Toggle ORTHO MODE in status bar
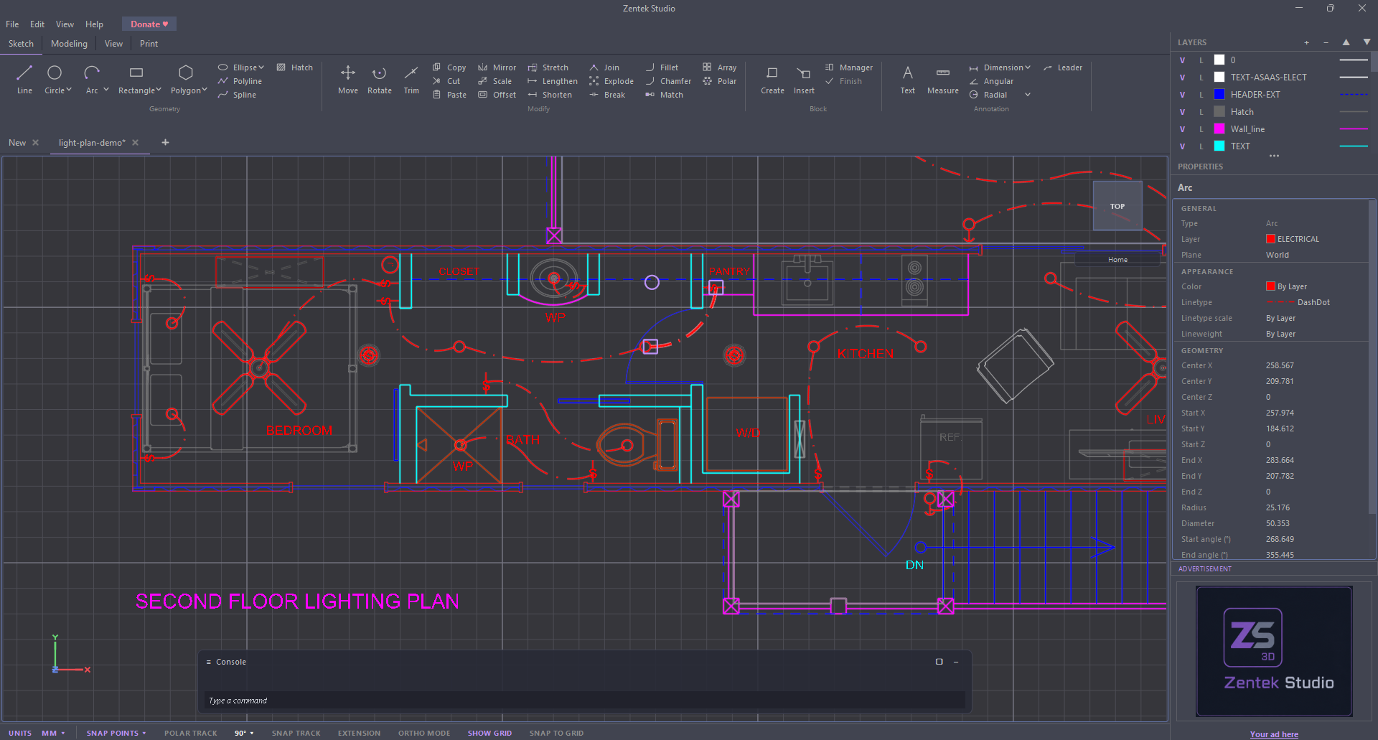Screen dimensions: 1378x740 (424, 733)
